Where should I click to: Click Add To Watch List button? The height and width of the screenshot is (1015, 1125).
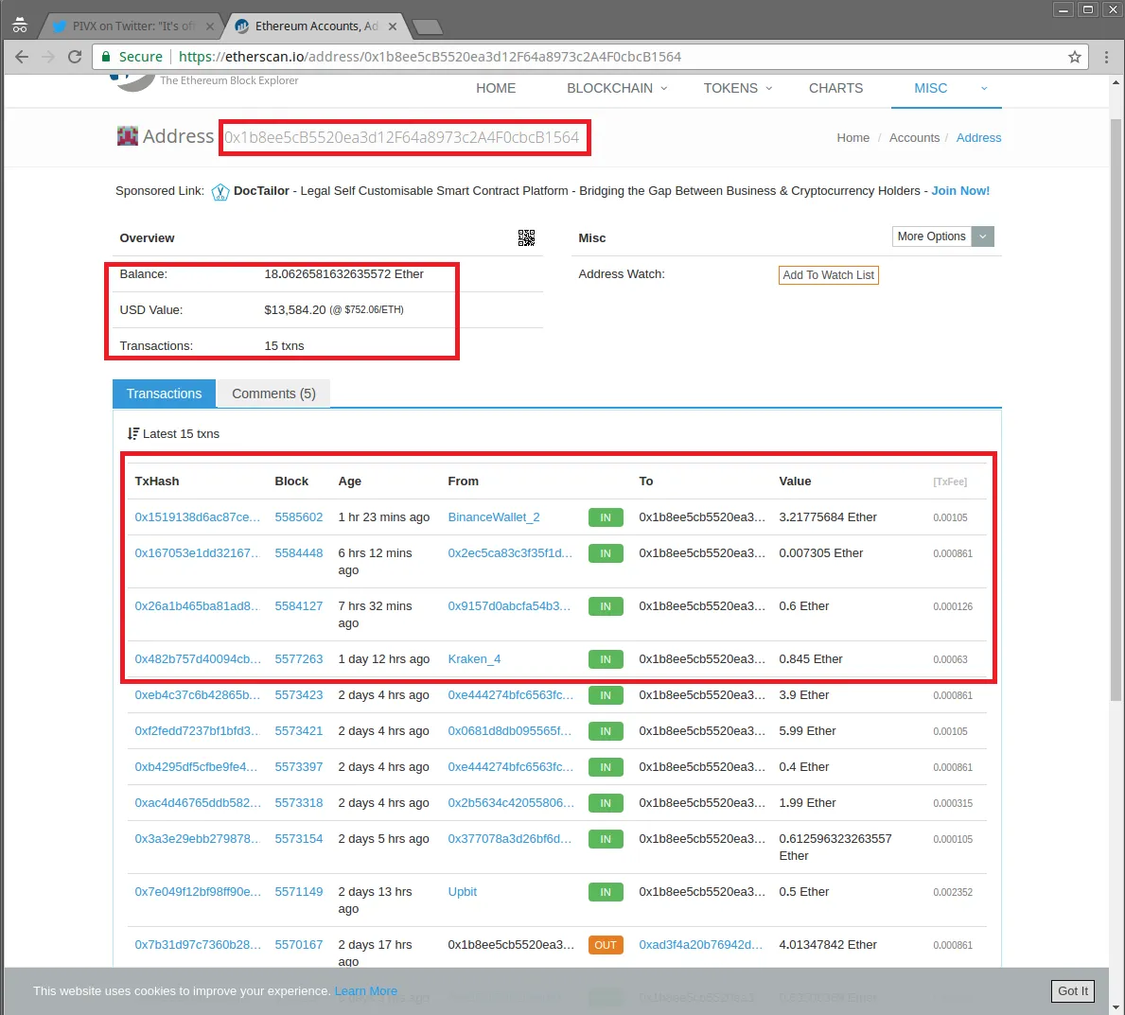829,274
